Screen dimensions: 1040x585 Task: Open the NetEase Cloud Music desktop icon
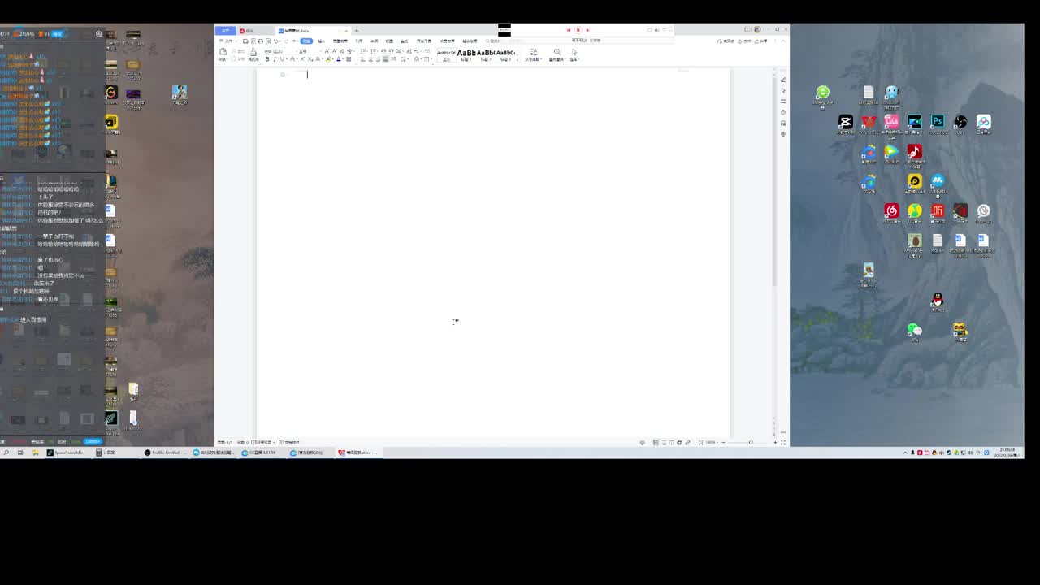pos(892,210)
